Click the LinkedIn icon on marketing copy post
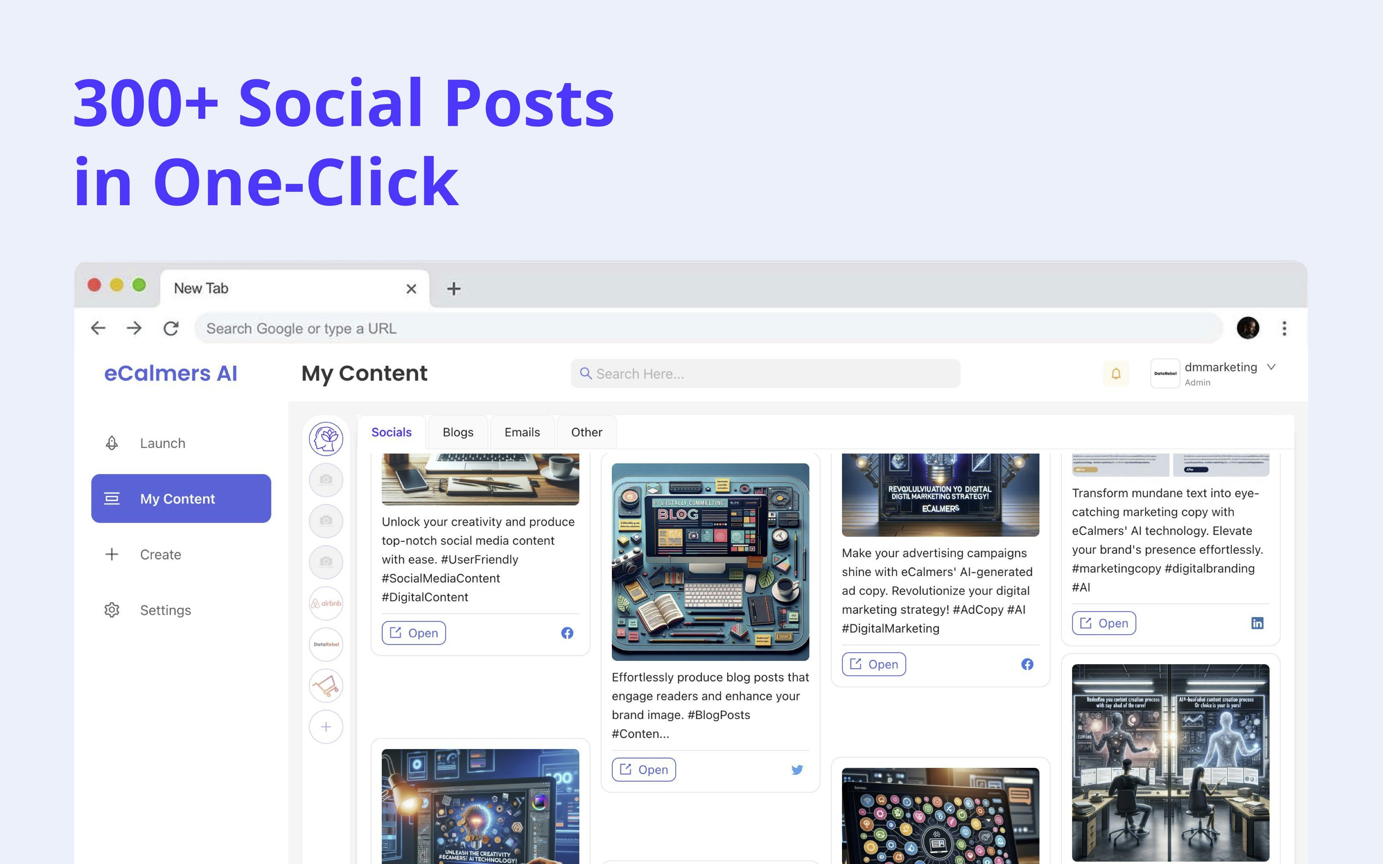Screen dimensions: 1383x864 tap(1257, 624)
